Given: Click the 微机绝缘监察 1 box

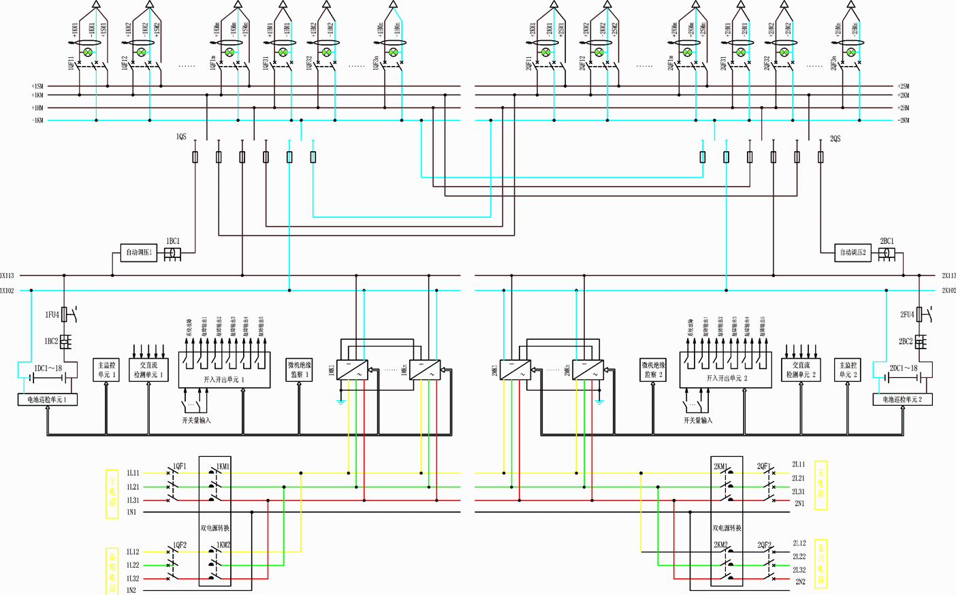Looking at the screenshot, I should tap(299, 370).
